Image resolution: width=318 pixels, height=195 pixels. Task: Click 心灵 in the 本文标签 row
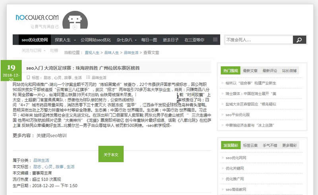tap(48, 167)
